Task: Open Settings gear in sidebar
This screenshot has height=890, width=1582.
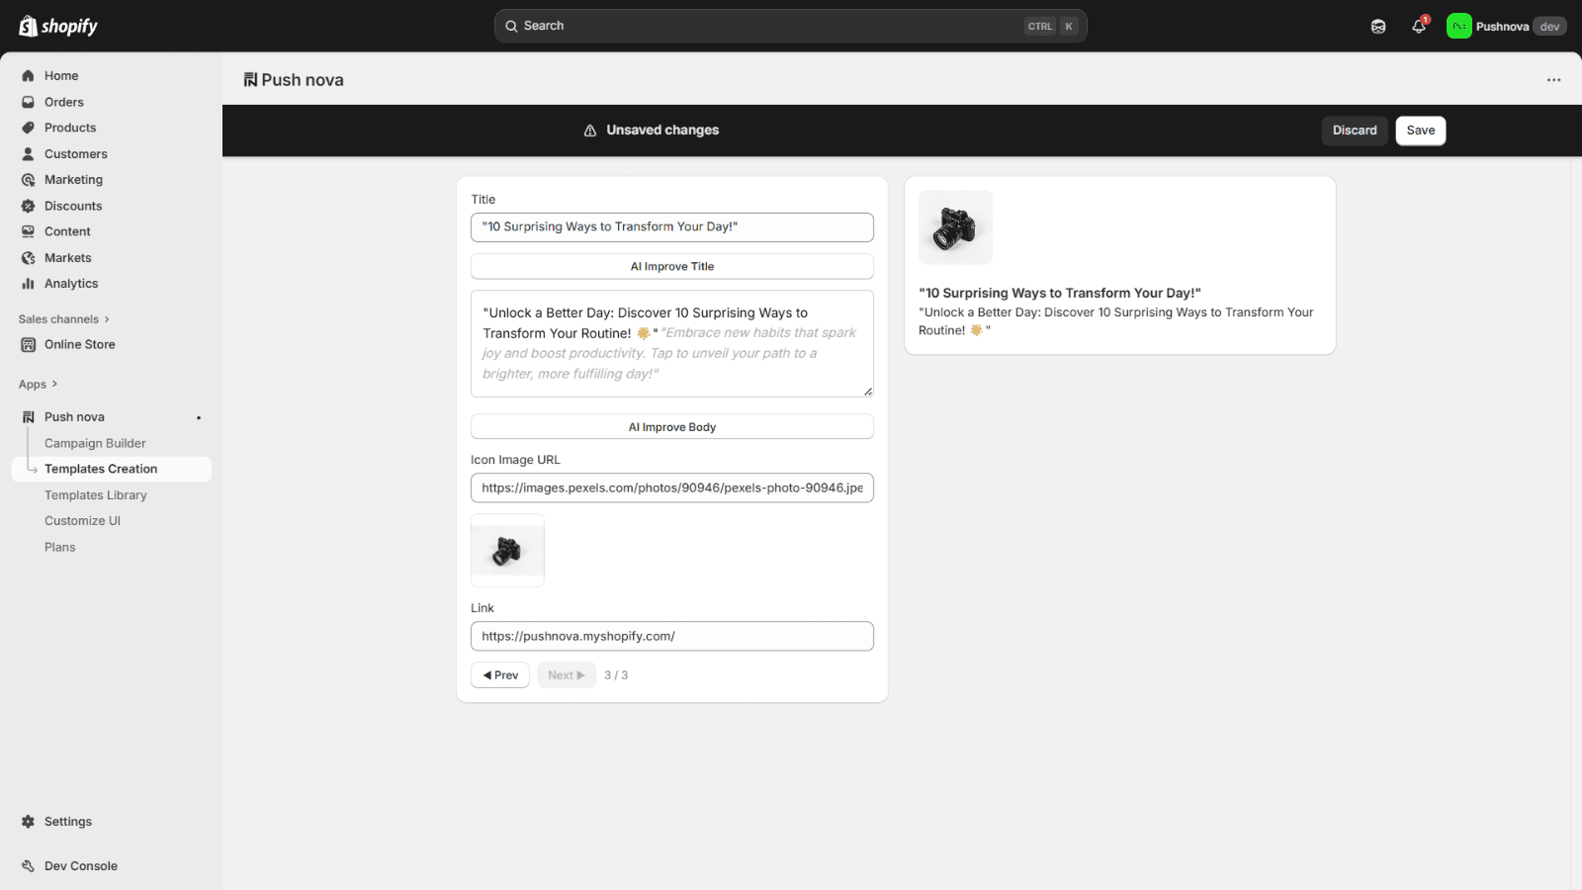Action: 28,822
